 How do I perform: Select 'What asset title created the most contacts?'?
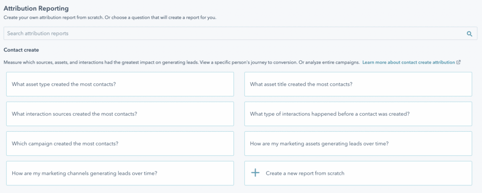click(358, 84)
